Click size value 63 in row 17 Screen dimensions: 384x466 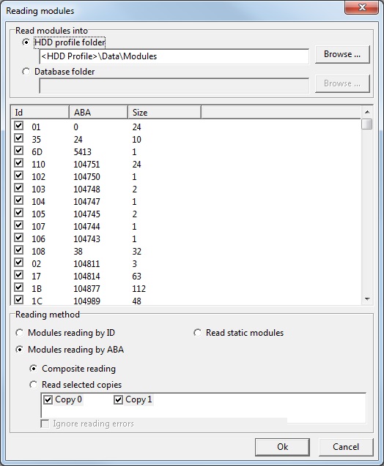coord(136,277)
